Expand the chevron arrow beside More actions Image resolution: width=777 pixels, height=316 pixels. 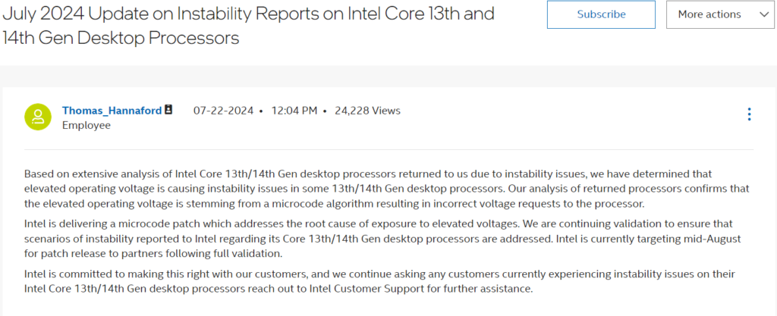763,14
